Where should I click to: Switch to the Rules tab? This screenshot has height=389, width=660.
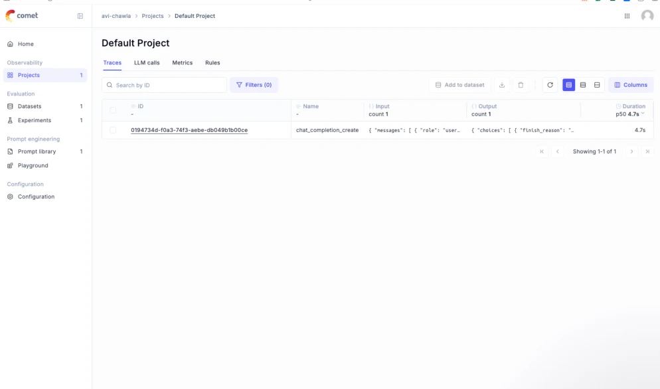(x=212, y=62)
